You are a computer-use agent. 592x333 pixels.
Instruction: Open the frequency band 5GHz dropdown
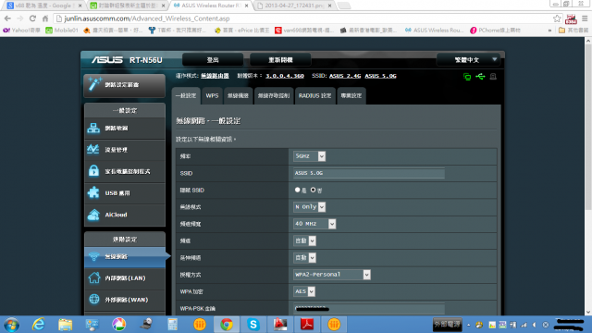point(309,156)
